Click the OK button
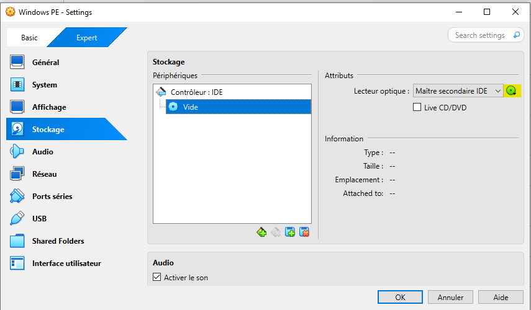531x310 pixels. tap(400, 298)
